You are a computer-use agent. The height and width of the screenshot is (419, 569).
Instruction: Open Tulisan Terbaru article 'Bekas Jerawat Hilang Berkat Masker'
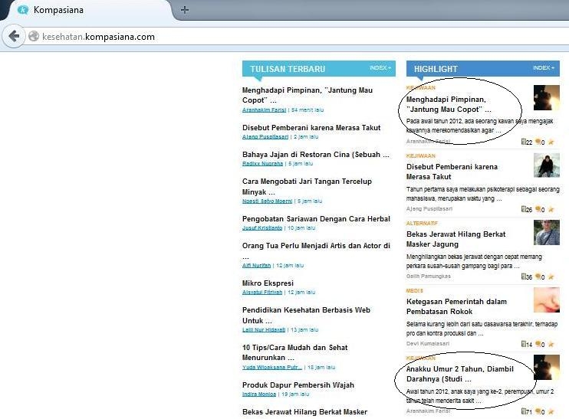[305, 412]
